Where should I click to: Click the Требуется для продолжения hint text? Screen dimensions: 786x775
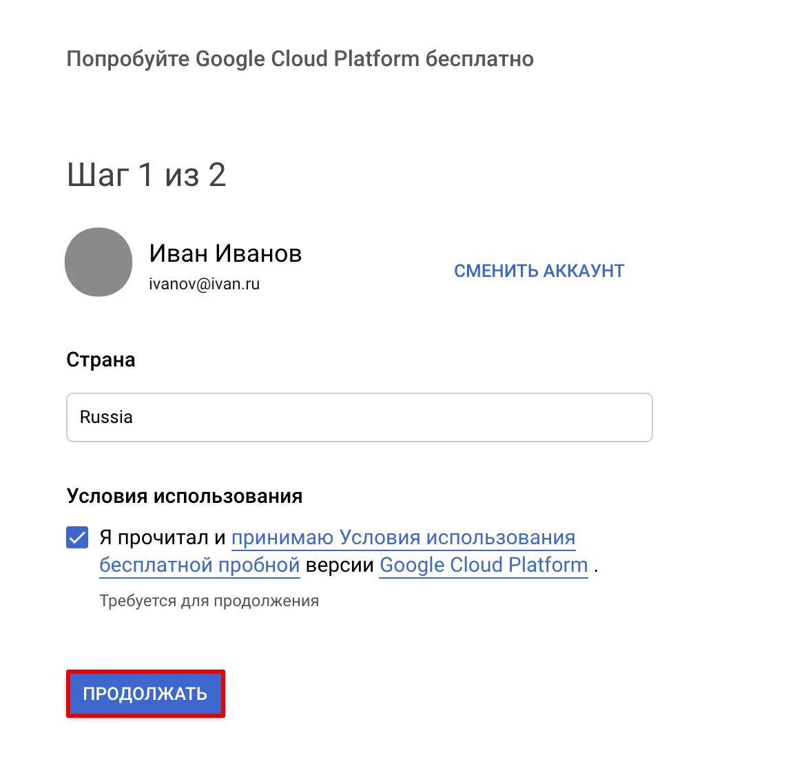[x=209, y=601]
